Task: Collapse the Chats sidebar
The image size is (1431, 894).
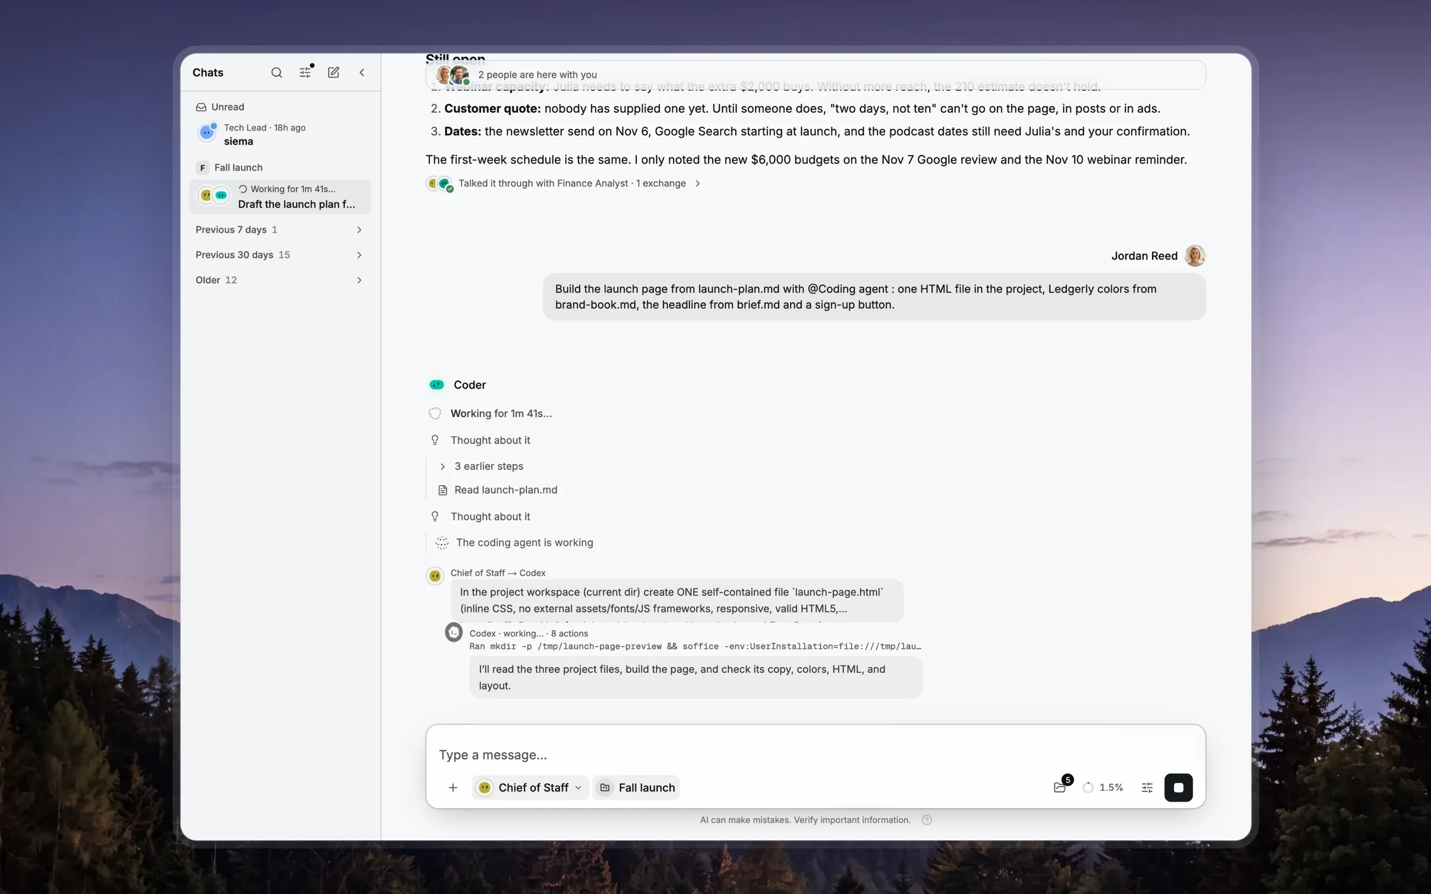Action: [361, 73]
